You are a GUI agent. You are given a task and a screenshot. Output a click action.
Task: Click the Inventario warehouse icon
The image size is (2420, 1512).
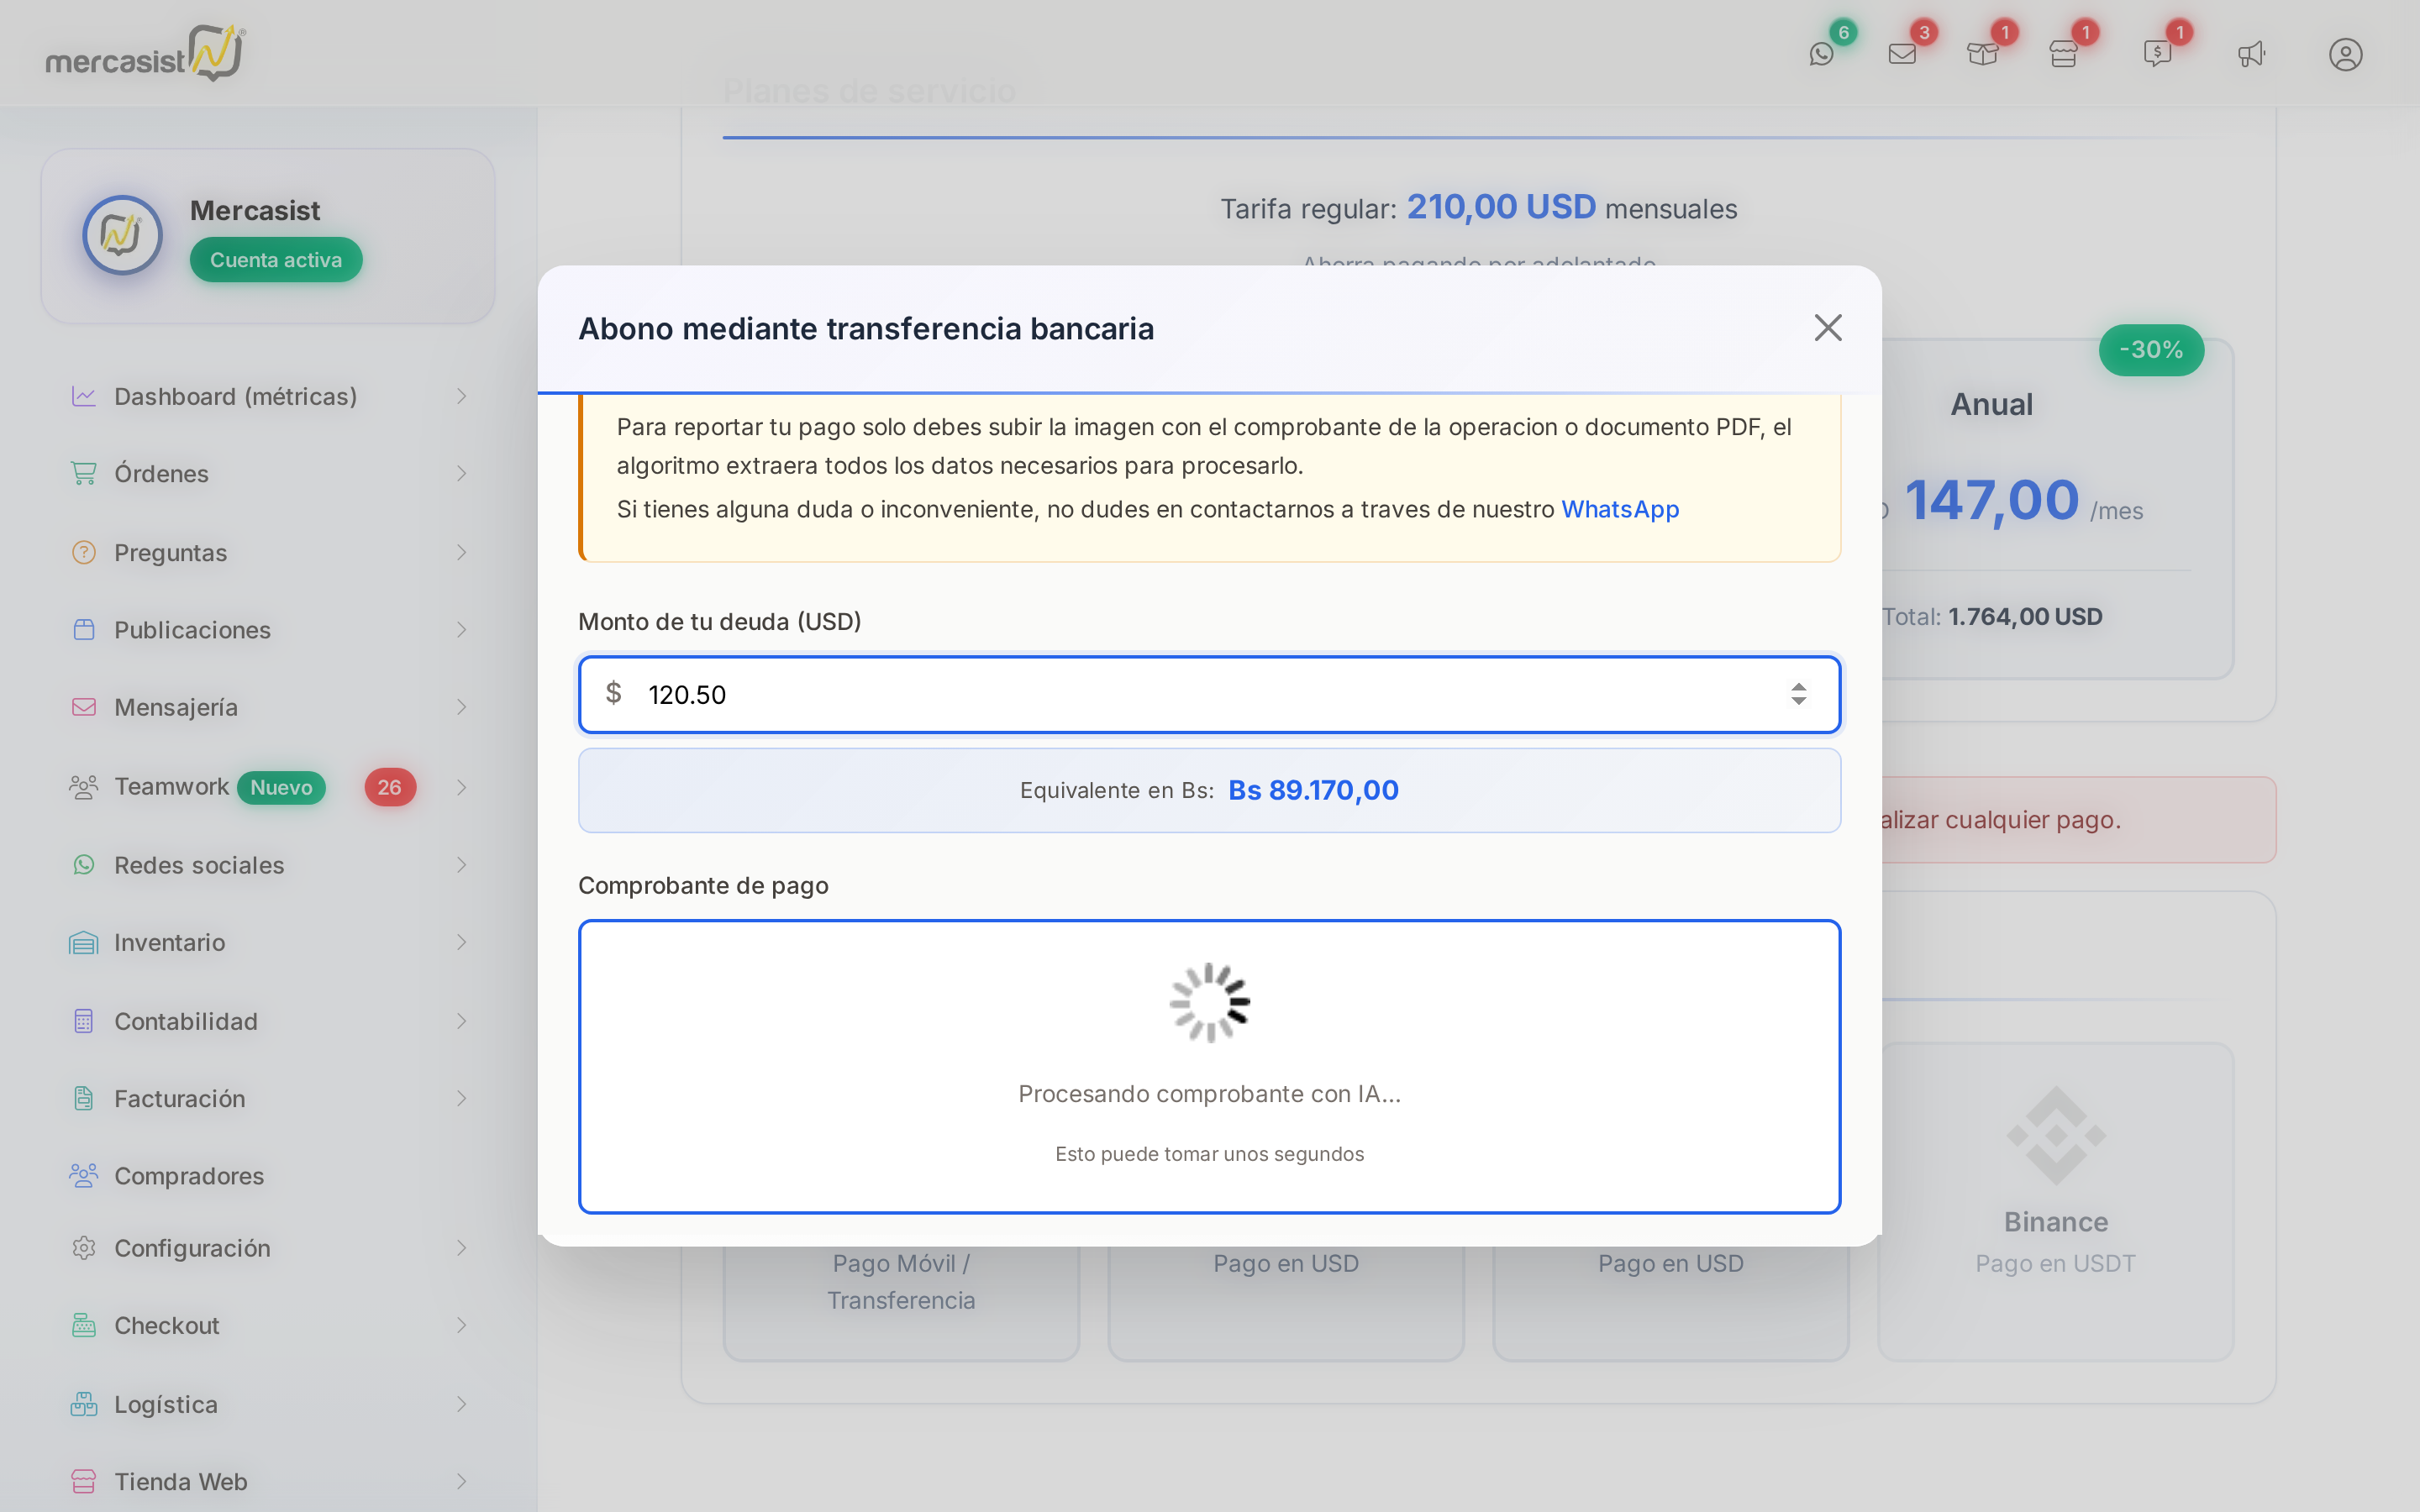click(x=84, y=942)
